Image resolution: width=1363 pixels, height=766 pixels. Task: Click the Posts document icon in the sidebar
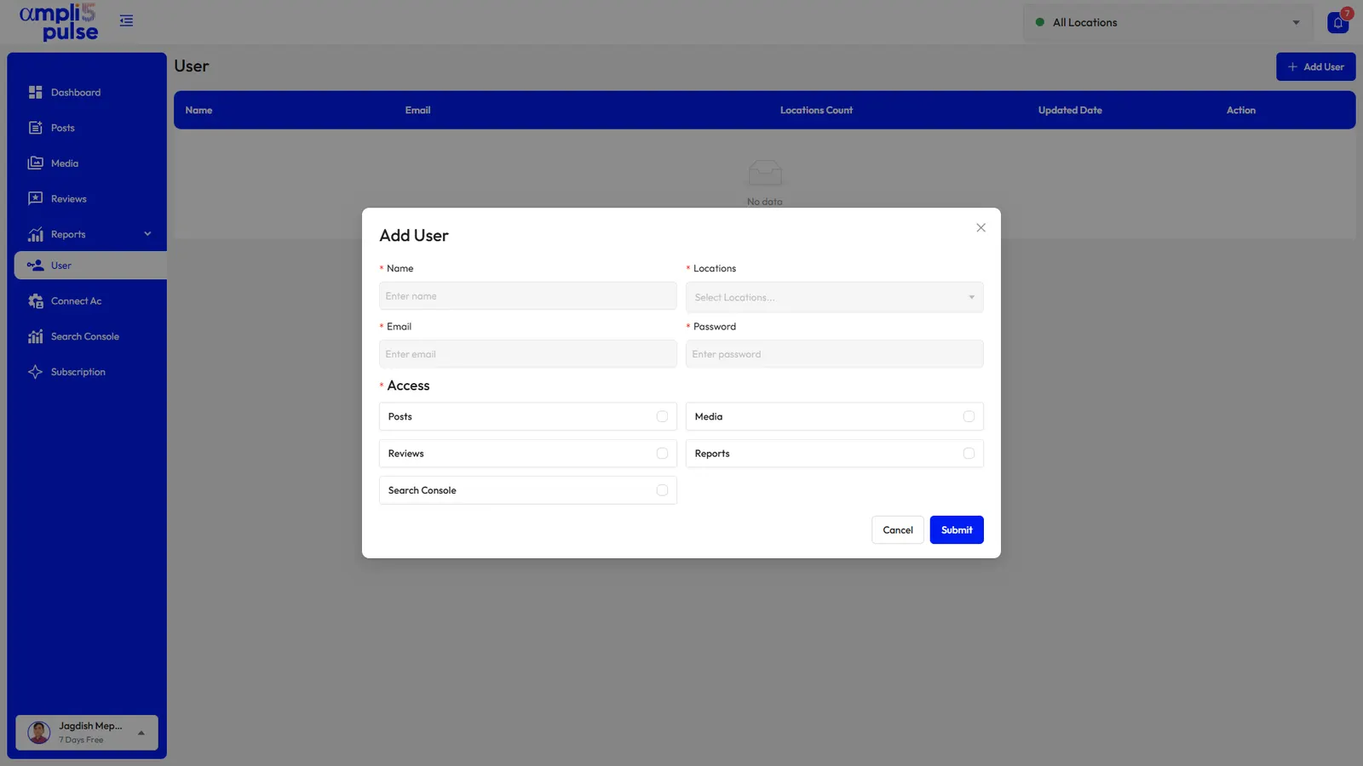pos(35,128)
